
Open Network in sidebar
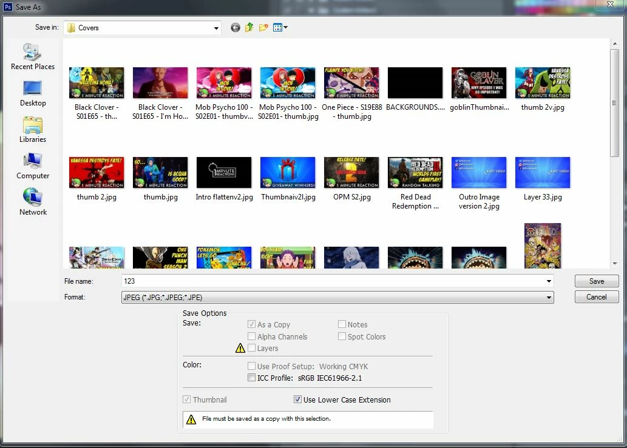pyautogui.click(x=33, y=202)
